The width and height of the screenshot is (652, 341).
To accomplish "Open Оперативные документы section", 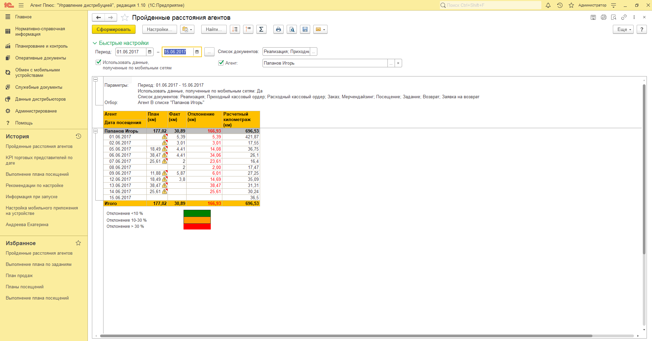I will [44, 58].
